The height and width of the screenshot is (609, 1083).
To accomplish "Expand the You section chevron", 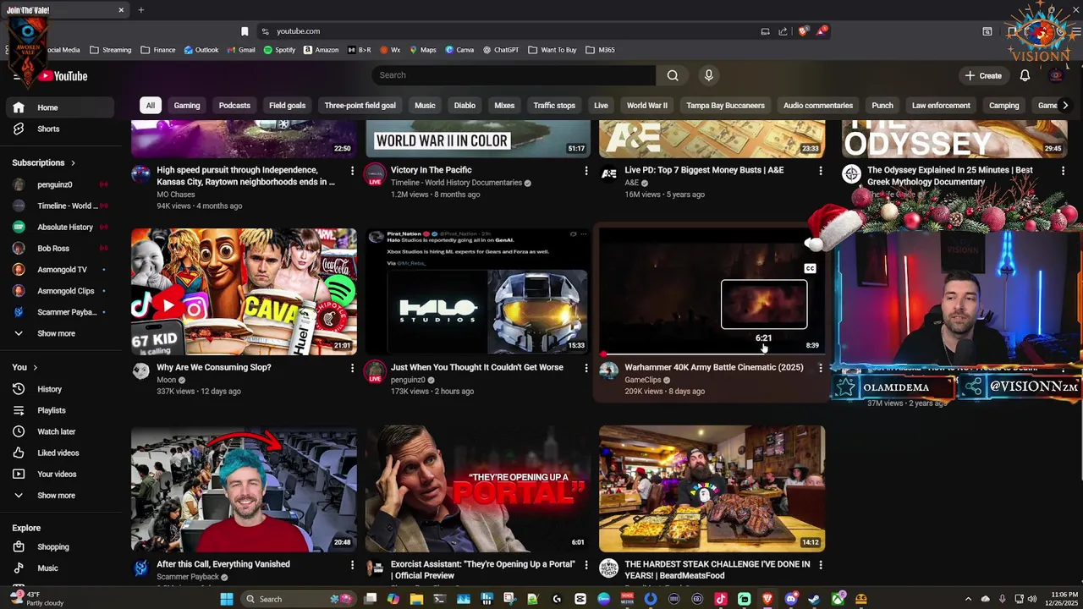I will 36,367.
